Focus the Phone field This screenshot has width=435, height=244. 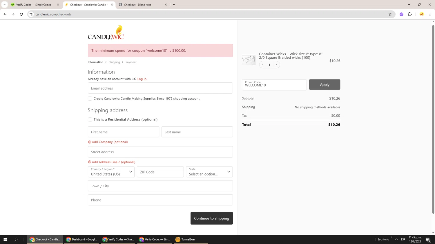tap(160, 200)
